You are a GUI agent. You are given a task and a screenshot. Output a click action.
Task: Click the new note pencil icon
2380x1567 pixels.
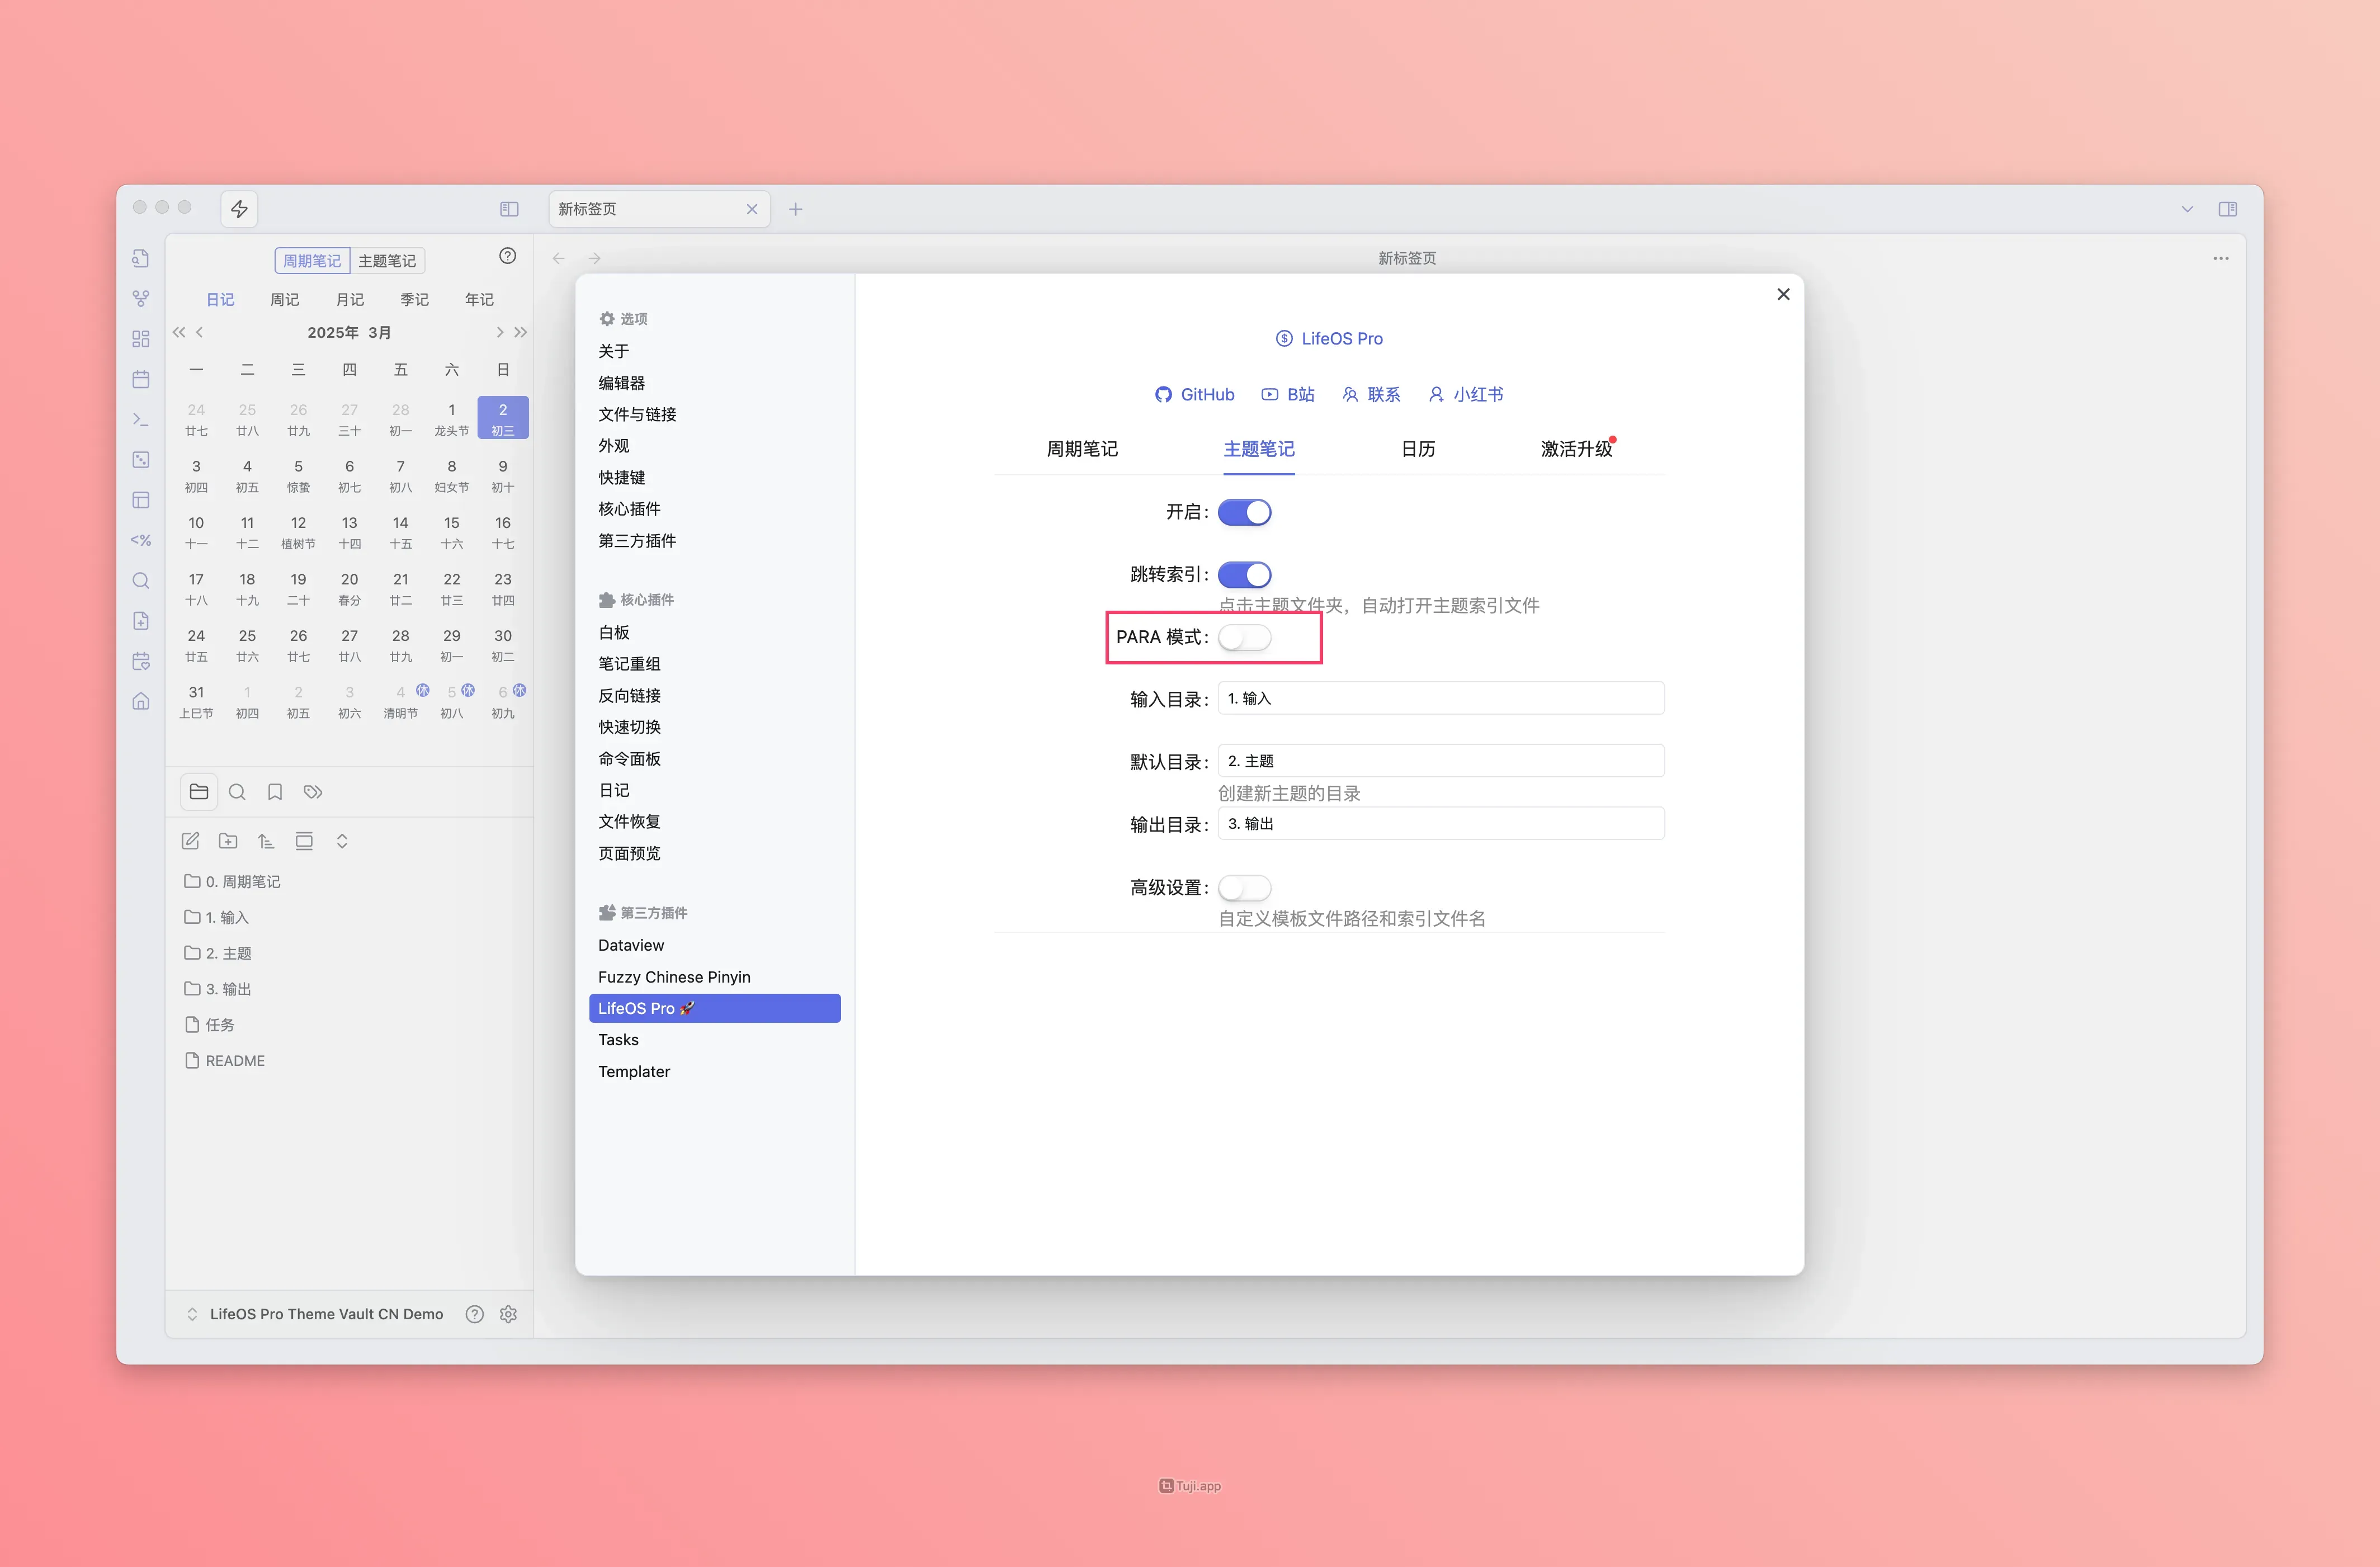click(x=190, y=841)
